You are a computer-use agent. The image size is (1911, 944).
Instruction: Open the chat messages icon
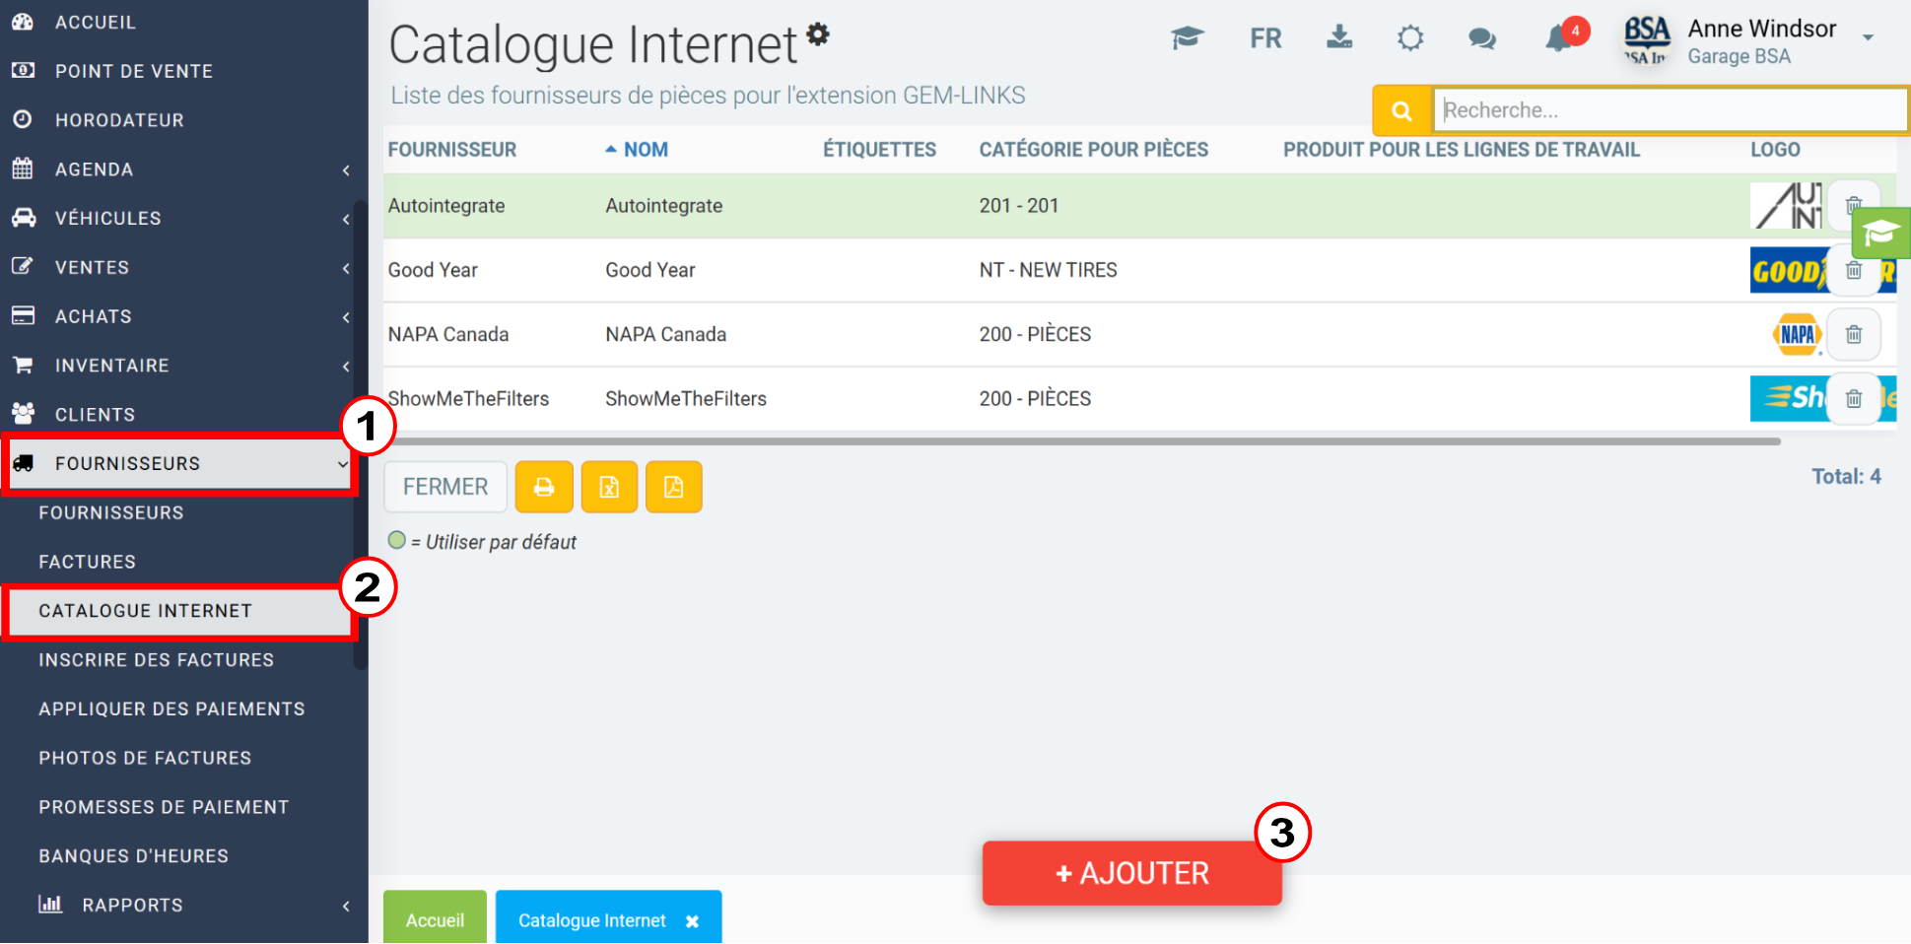point(1482,38)
